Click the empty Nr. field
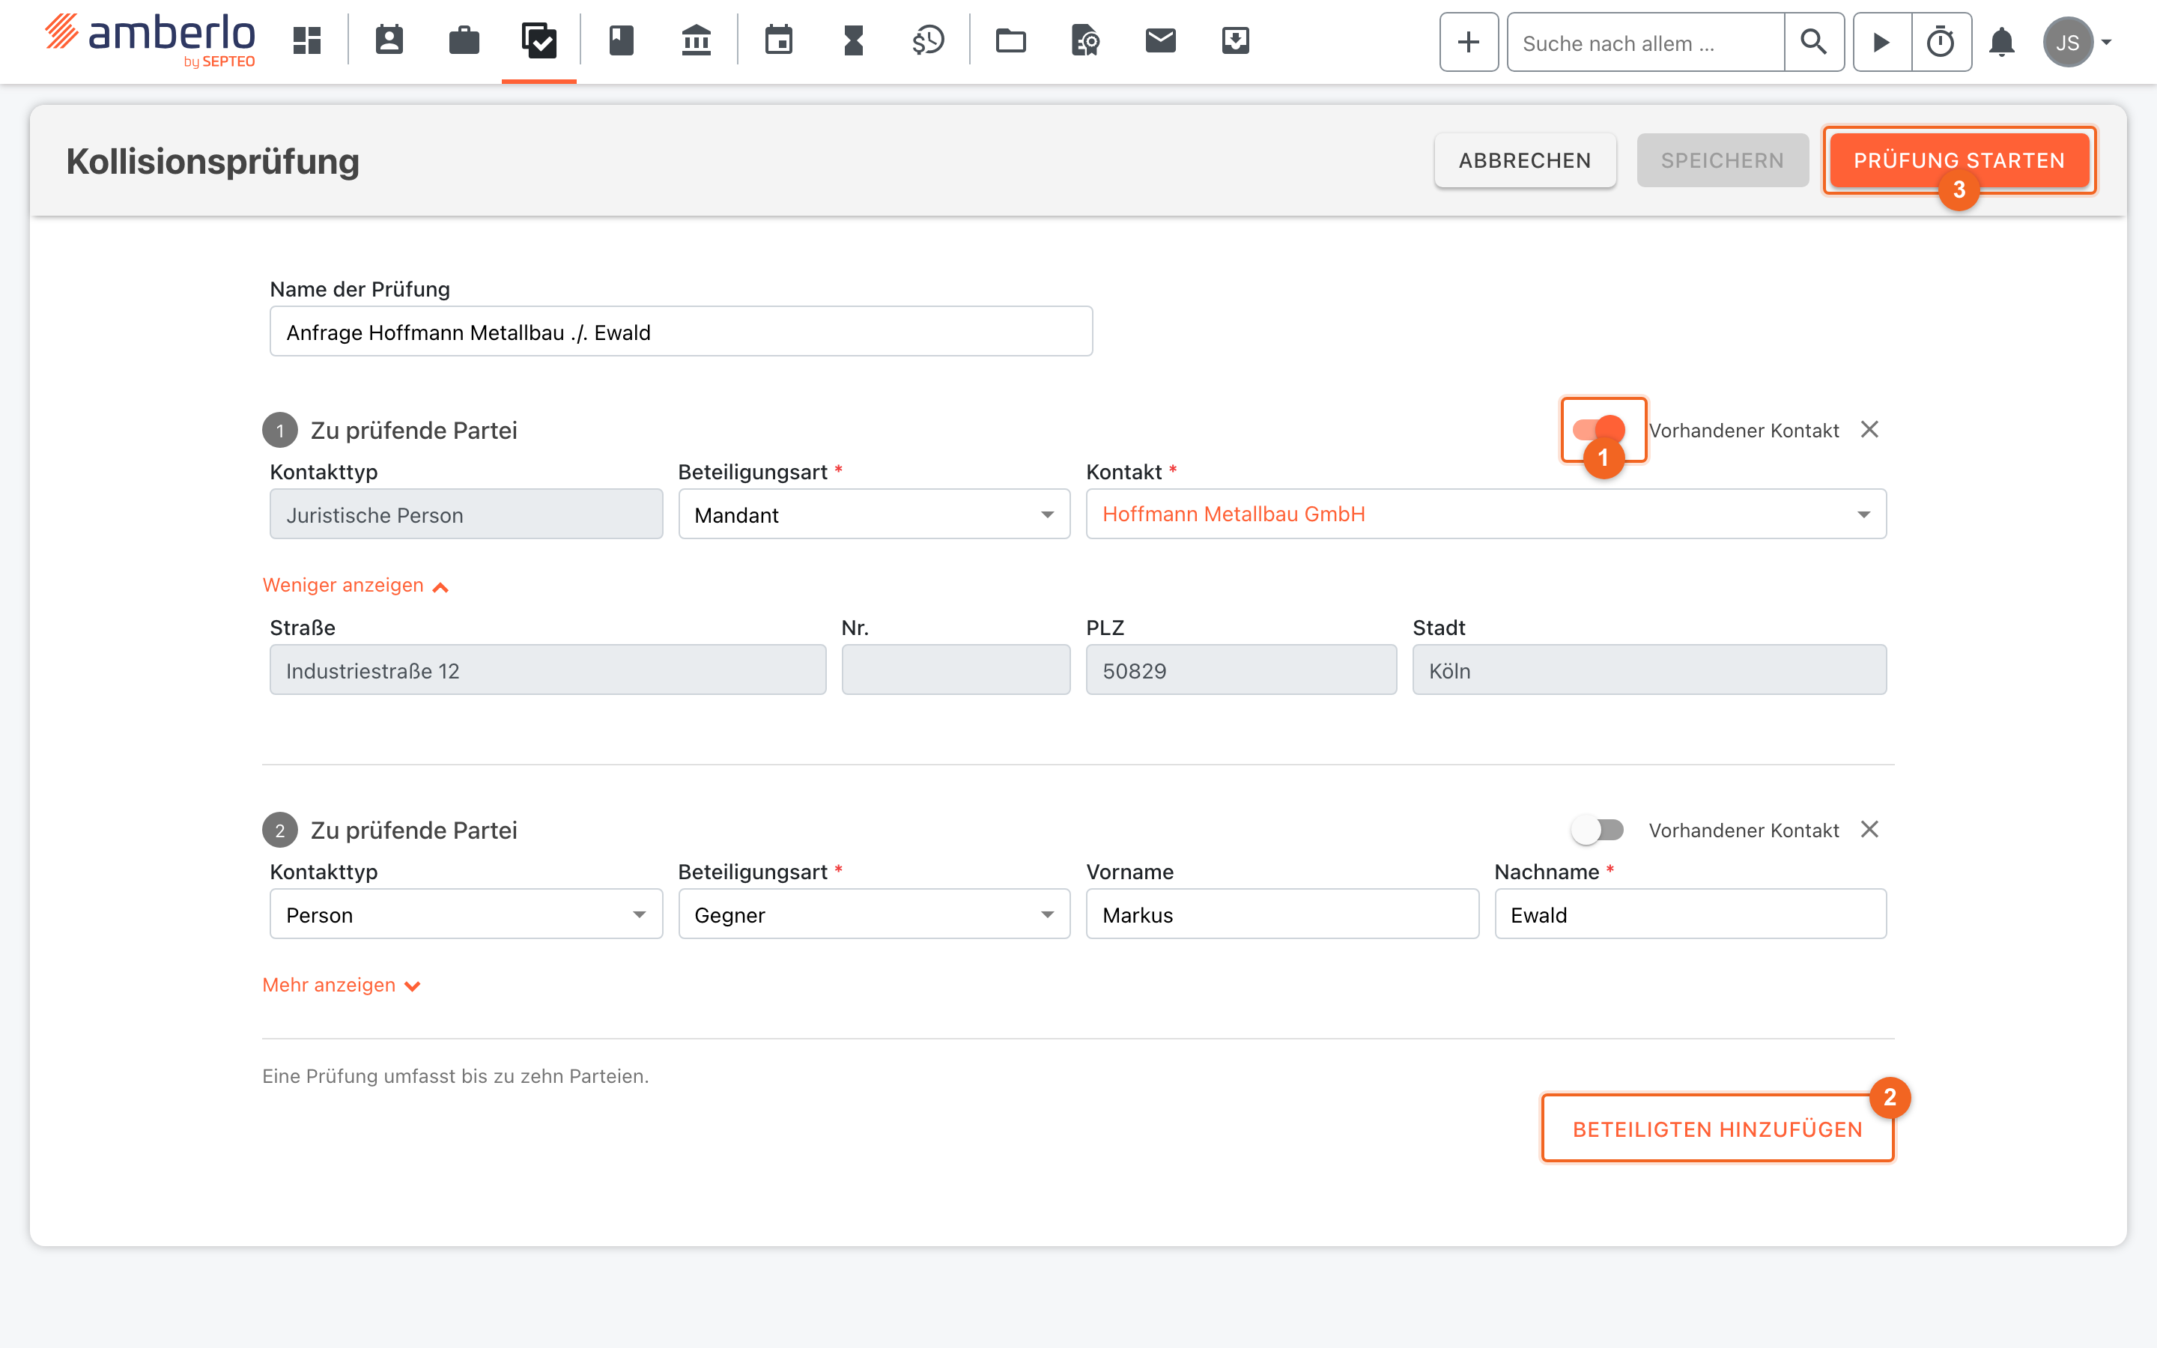 pyautogui.click(x=956, y=670)
